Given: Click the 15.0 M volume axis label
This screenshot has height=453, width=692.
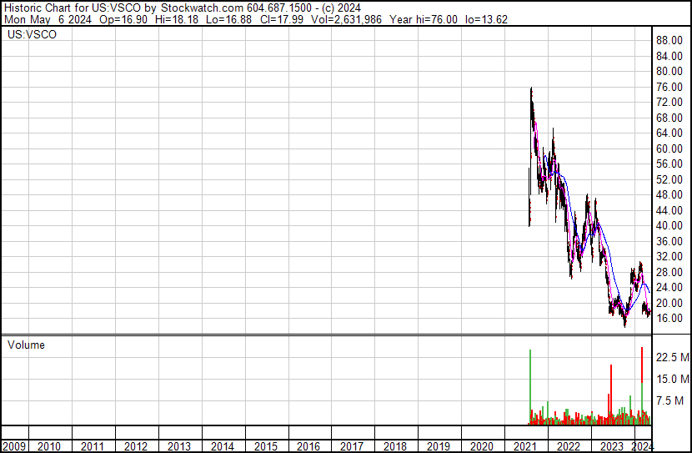Looking at the screenshot, I should point(673,380).
